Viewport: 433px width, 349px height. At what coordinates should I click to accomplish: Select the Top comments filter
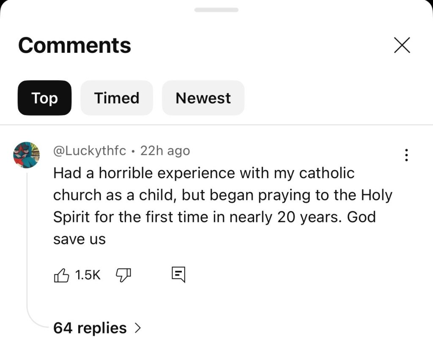(x=44, y=98)
